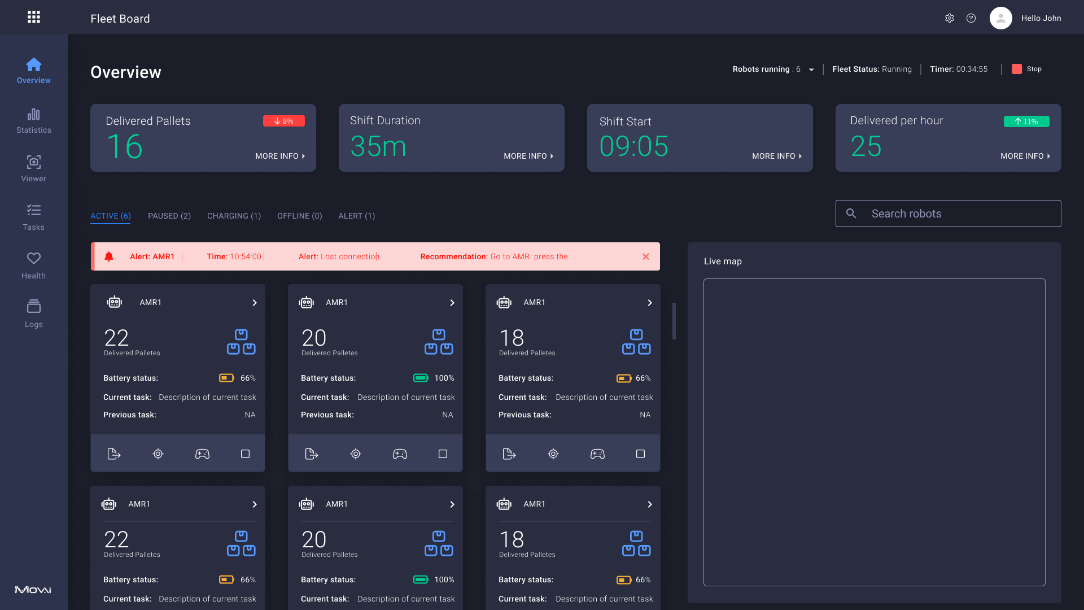The width and height of the screenshot is (1084, 610).
Task: Open the Viewer camera icon
Action: tap(34, 162)
